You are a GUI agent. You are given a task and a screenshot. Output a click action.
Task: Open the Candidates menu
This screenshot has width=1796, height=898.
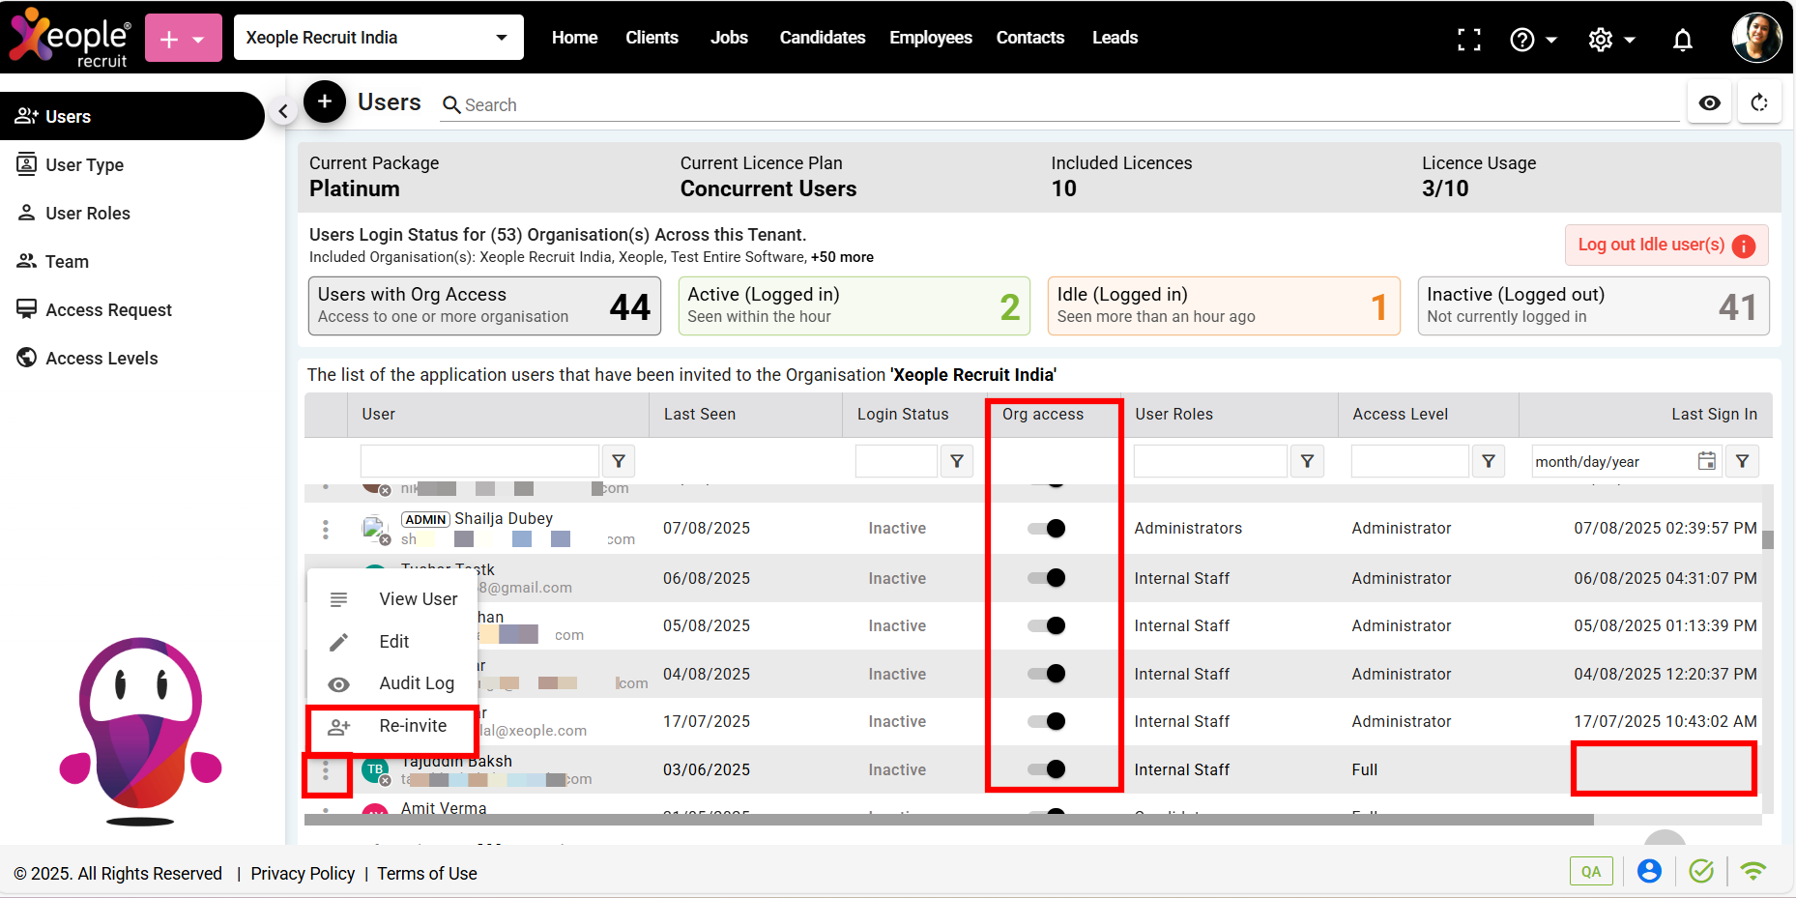[823, 38]
